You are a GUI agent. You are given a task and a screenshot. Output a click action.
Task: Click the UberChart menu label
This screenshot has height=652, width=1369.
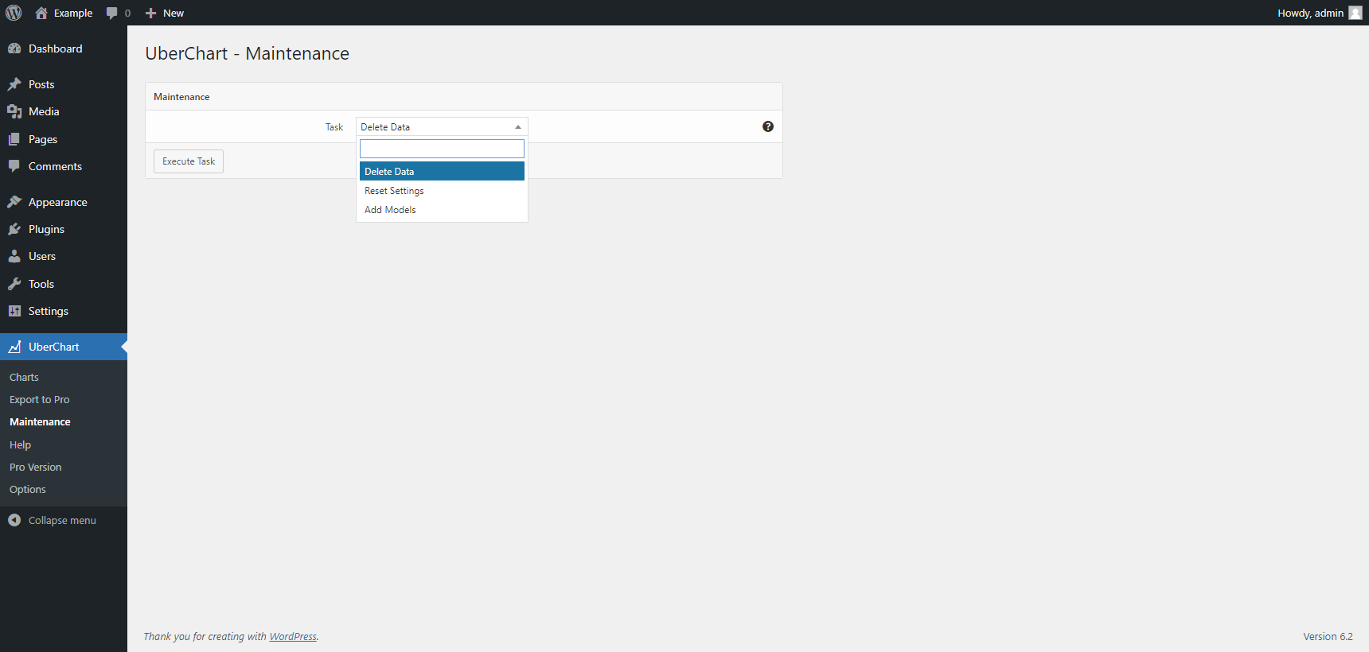pos(54,347)
